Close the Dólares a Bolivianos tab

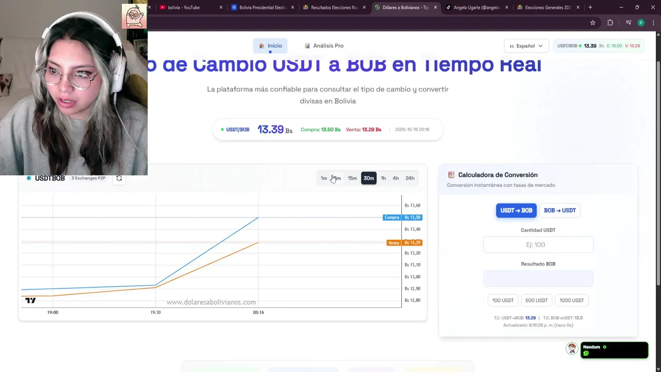[435, 7]
